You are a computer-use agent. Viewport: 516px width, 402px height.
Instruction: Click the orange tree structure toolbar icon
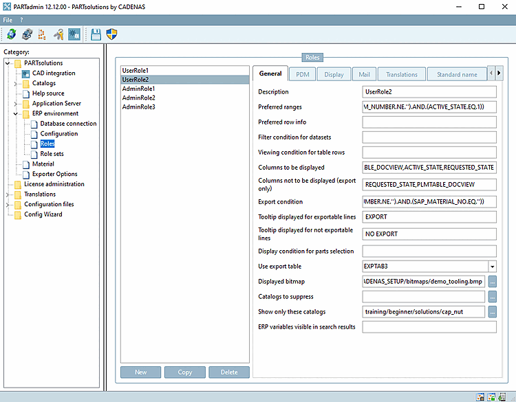coord(42,34)
